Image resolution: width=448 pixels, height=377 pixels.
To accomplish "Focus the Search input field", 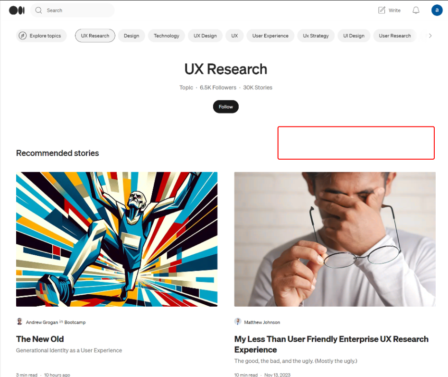I will tap(72, 10).
